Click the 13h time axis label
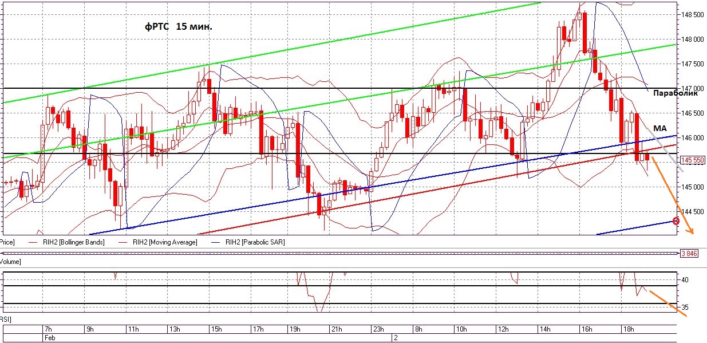 pos(174,329)
